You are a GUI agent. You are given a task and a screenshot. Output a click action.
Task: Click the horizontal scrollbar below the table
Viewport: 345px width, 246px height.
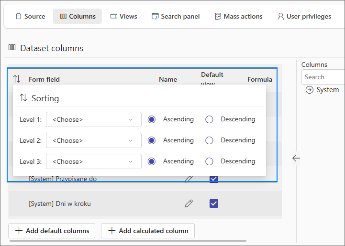(128, 241)
